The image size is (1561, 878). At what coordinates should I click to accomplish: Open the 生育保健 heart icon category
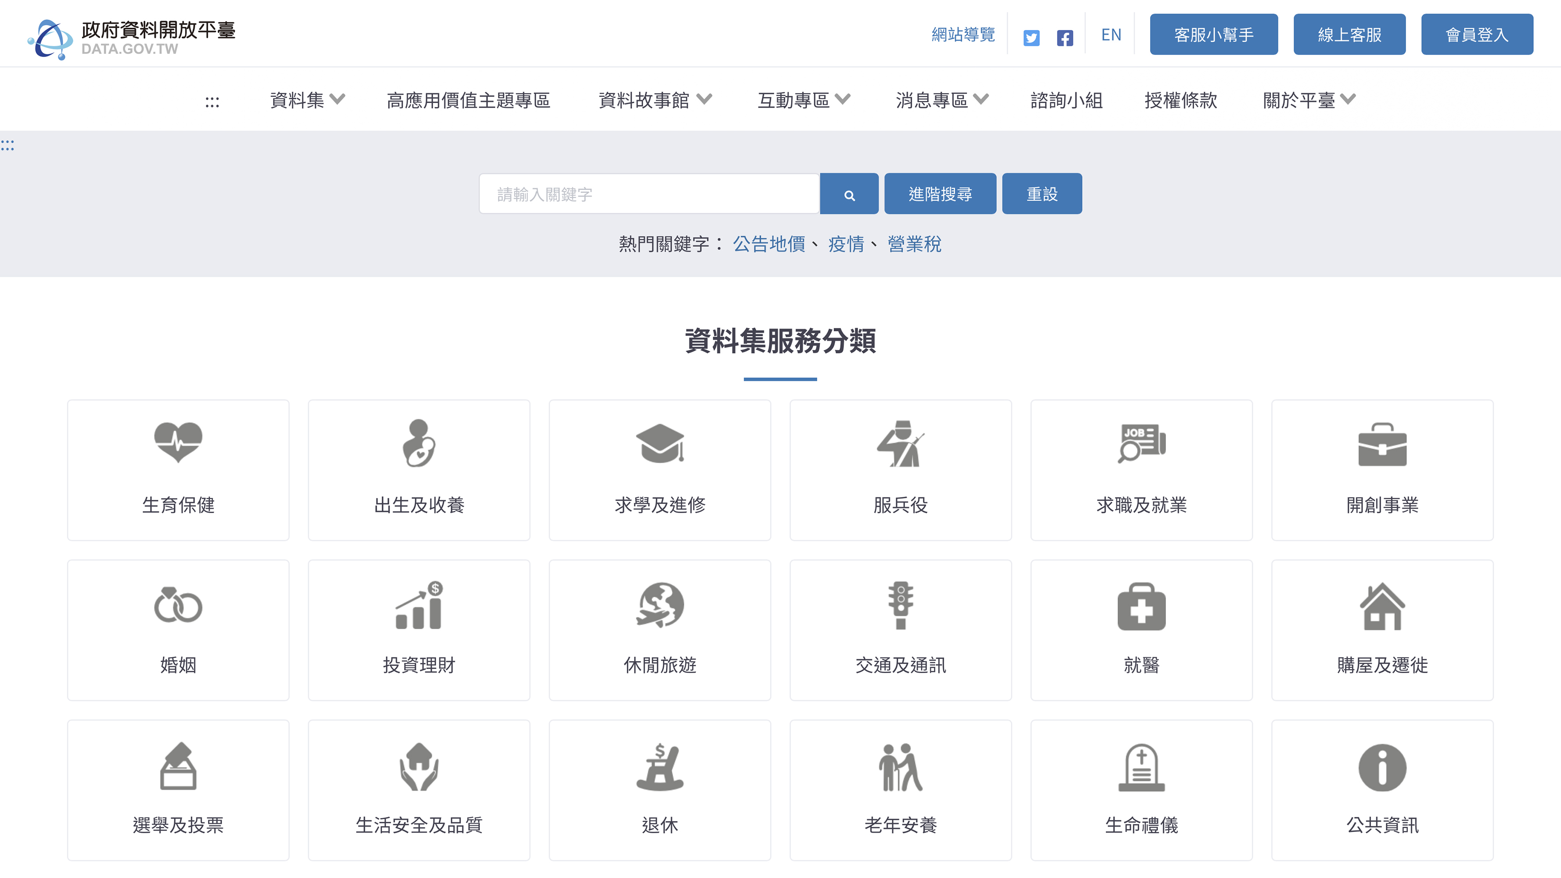coord(177,443)
